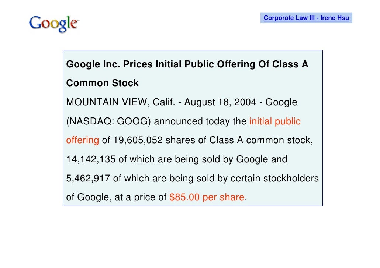Click Class A common stock in body text

coord(261,140)
